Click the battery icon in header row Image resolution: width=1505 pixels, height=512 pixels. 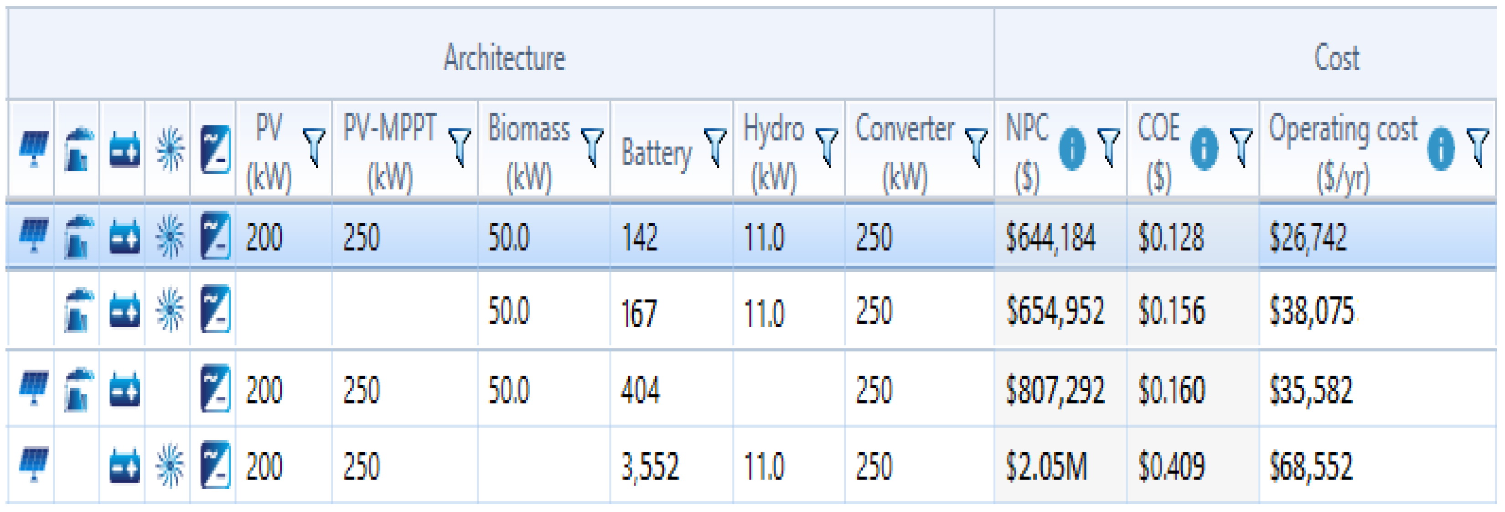124,150
